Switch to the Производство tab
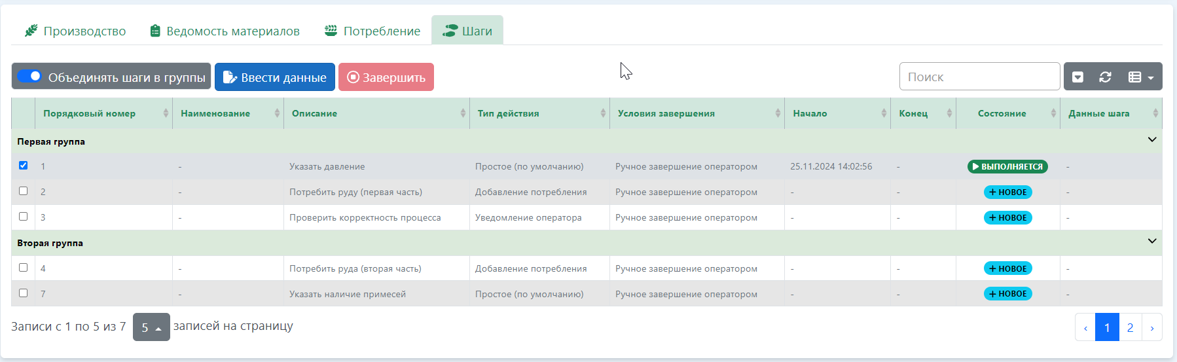The image size is (1177, 362). point(75,31)
